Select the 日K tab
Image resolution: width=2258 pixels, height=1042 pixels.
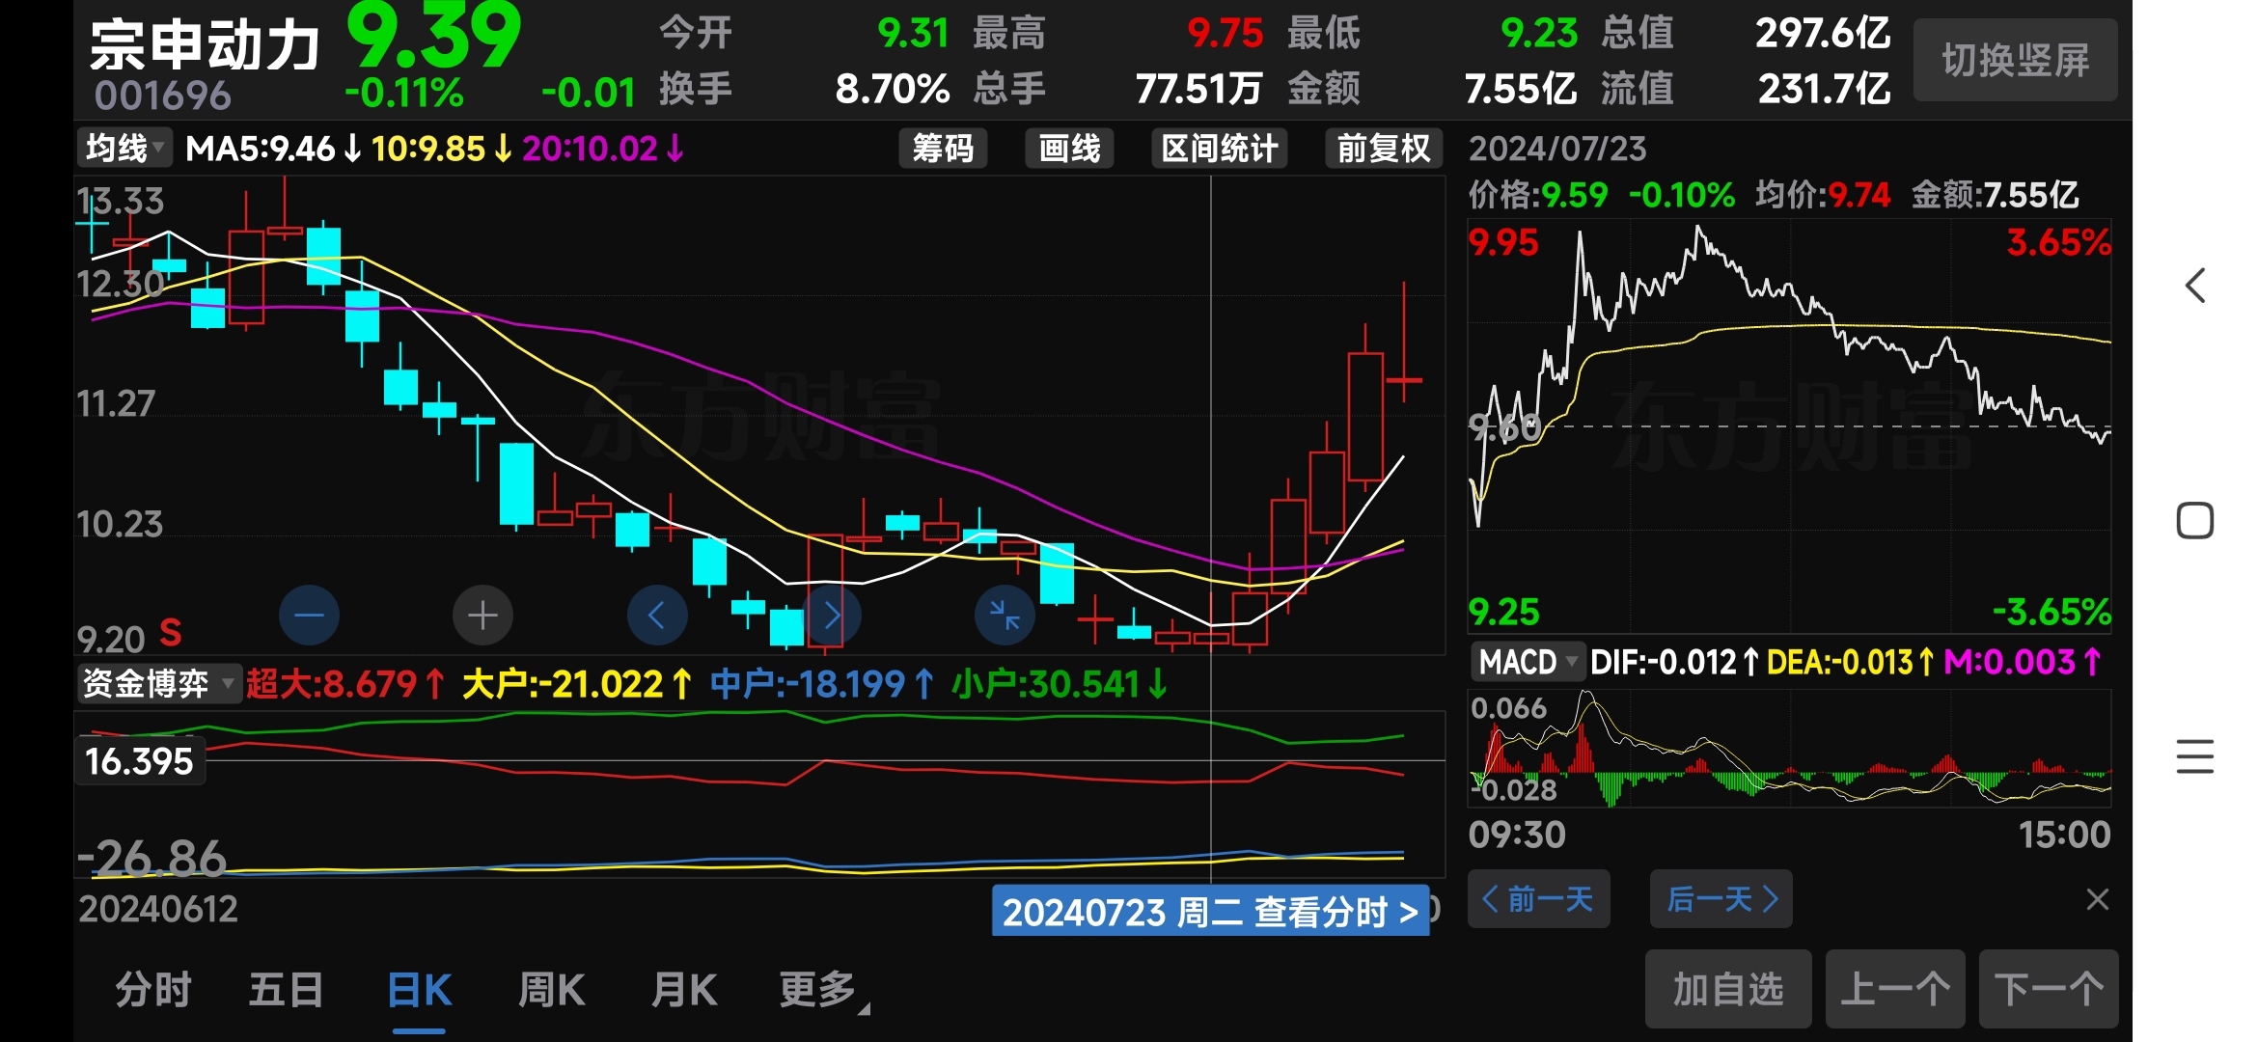coord(419,990)
